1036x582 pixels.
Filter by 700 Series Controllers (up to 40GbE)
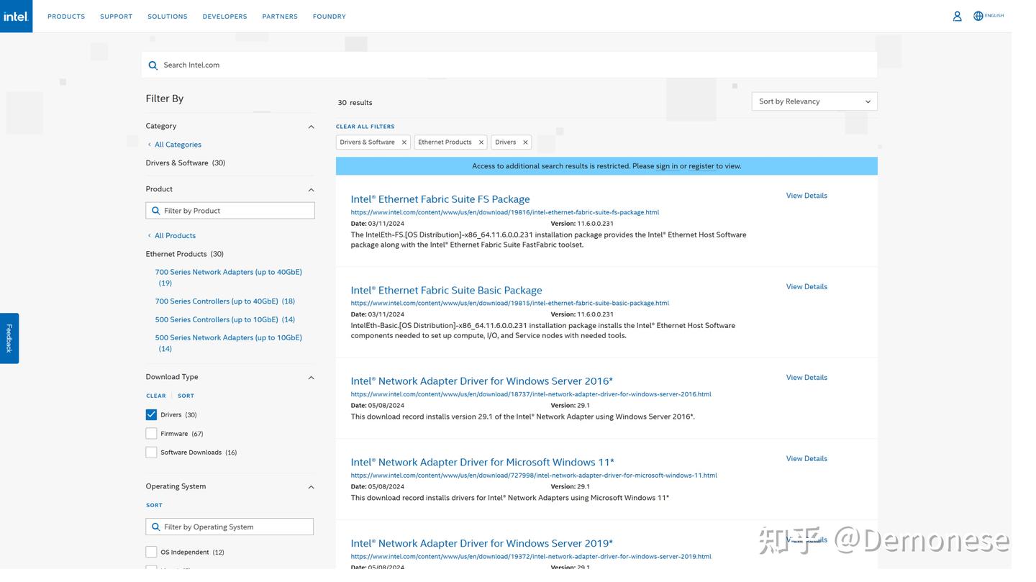point(225,301)
